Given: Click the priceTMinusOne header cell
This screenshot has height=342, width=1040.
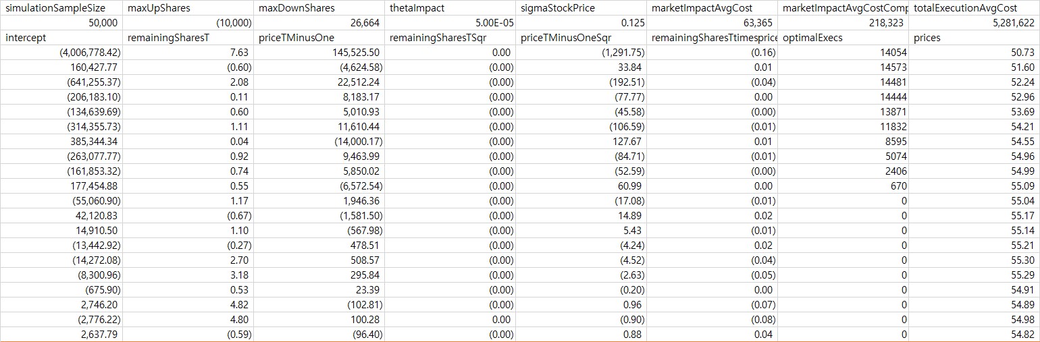Looking at the screenshot, I should [319, 38].
